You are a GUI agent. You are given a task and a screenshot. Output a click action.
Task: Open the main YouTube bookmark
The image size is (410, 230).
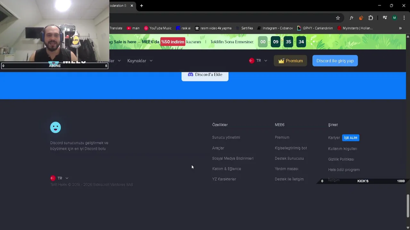pyautogui.click(x=133, y=28)
